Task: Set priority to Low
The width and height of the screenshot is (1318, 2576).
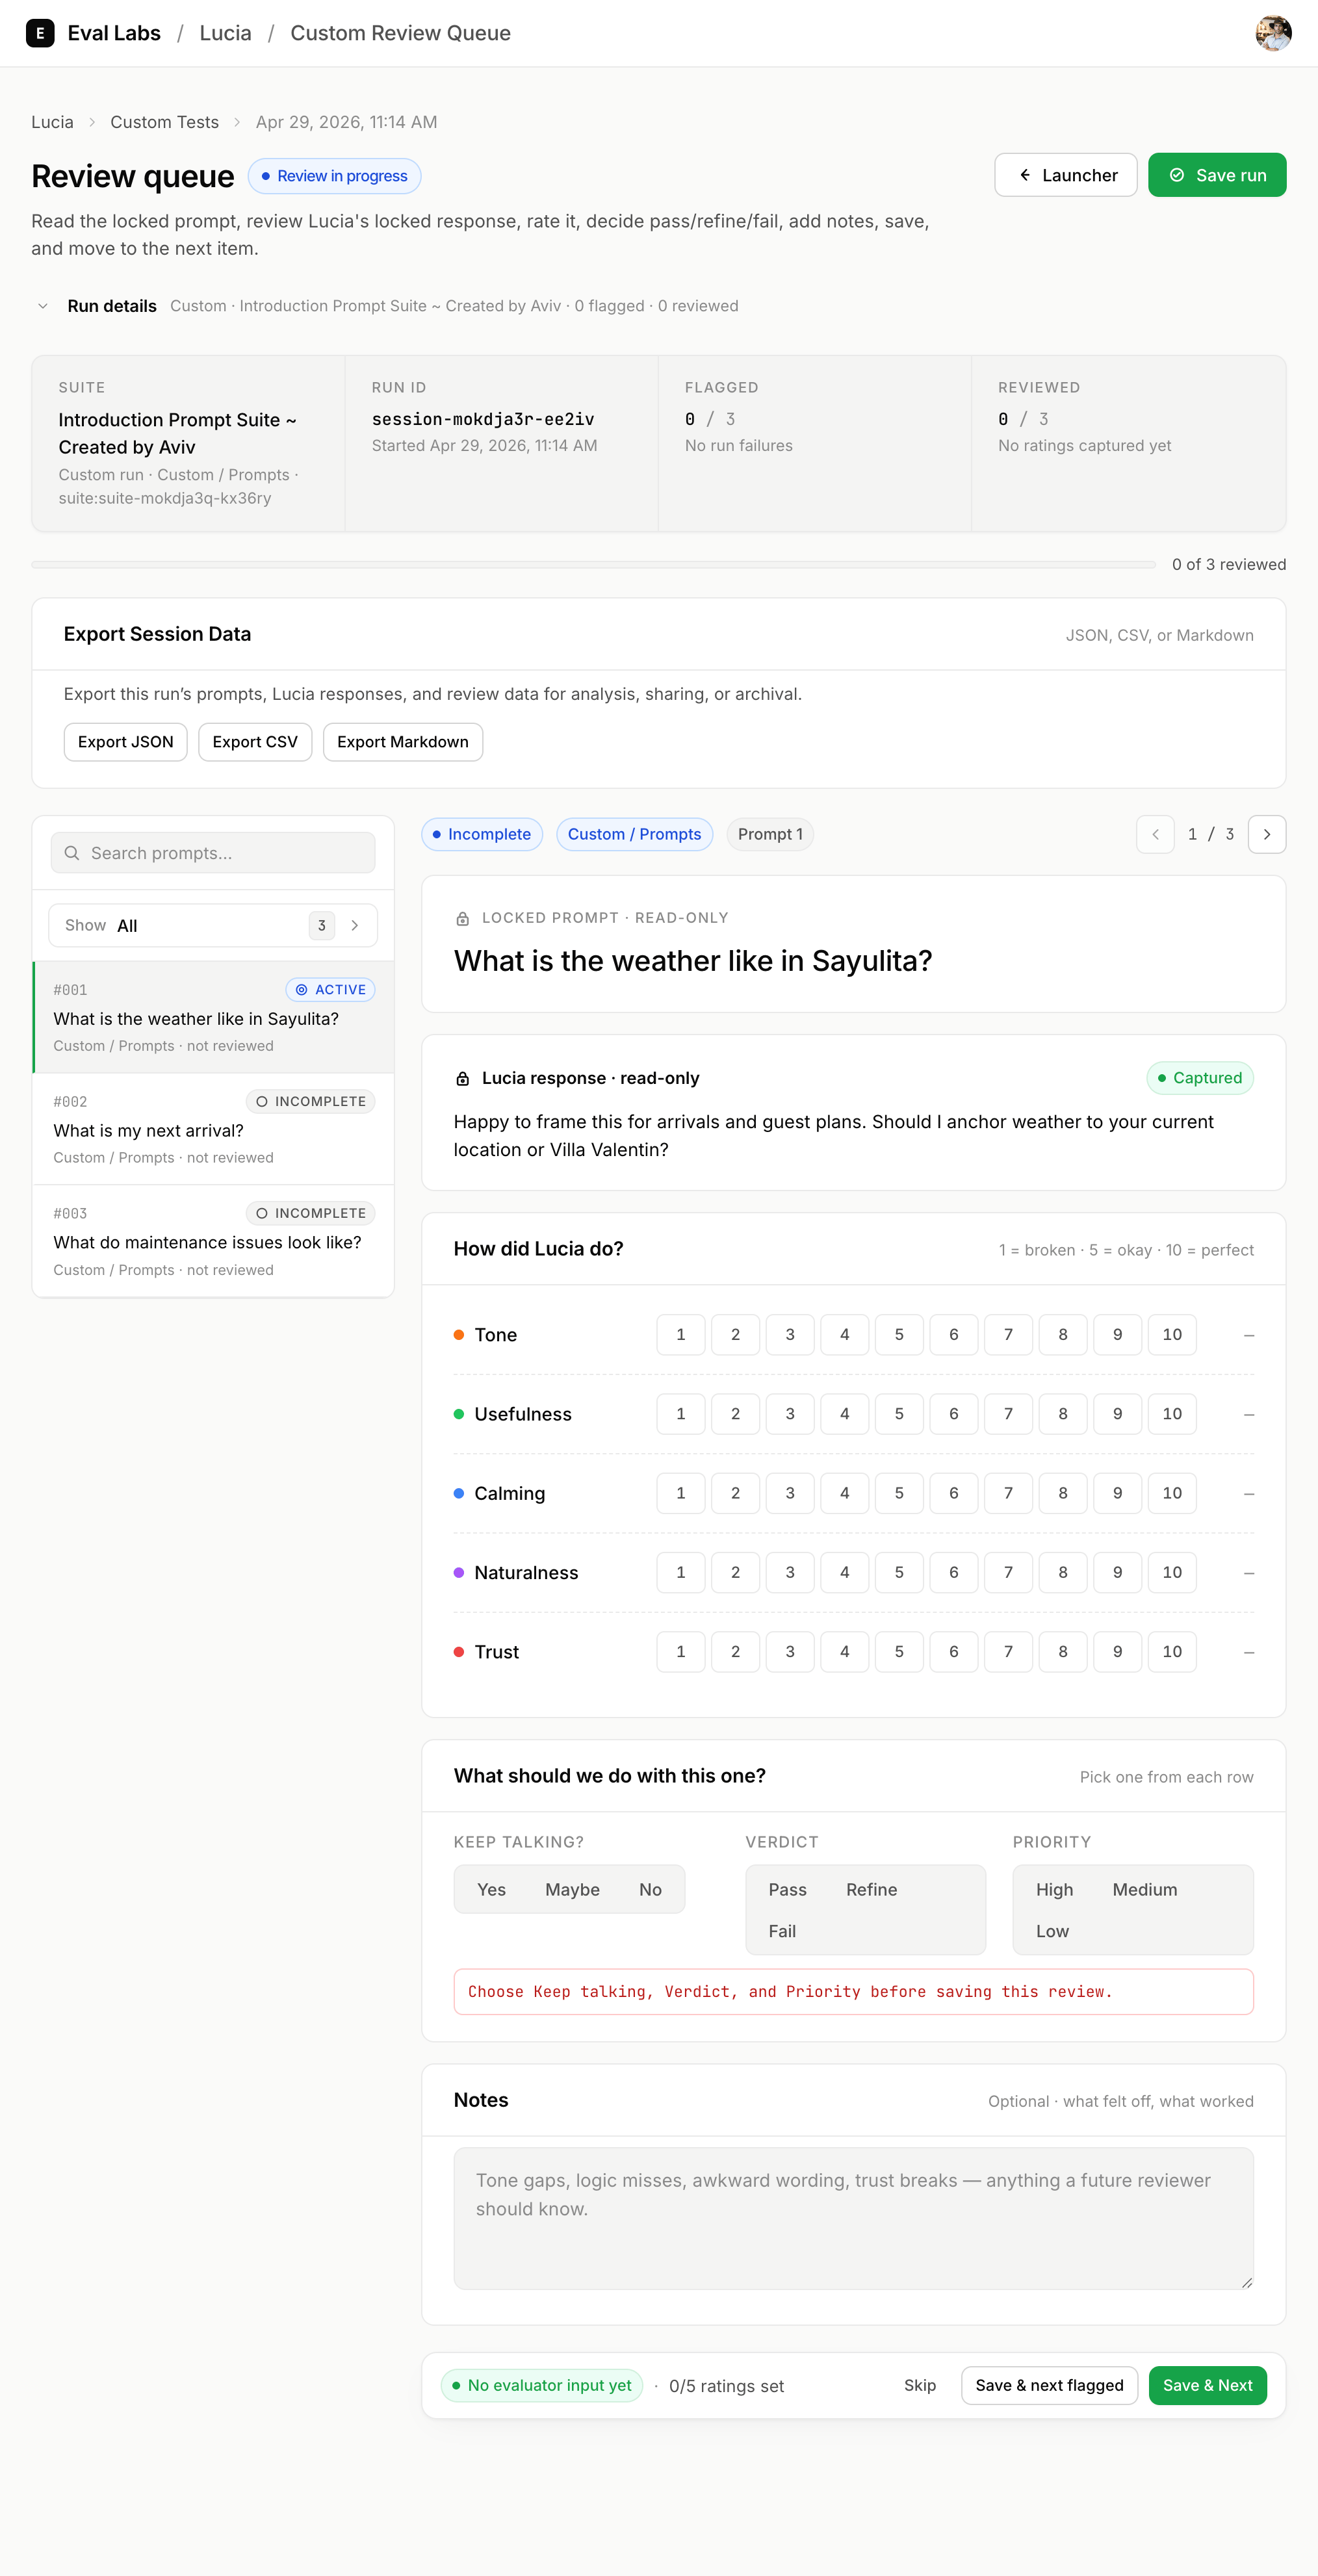Action: tap(1052, 1931)
